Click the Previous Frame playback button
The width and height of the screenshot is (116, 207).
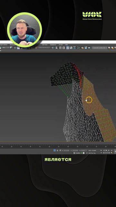[104, 150]
